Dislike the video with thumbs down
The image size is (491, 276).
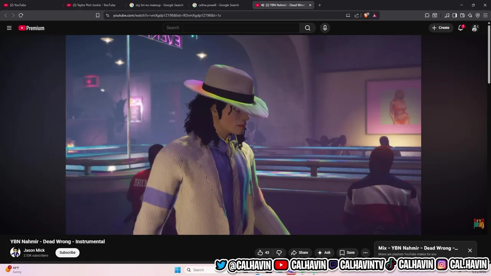point(279,253)
